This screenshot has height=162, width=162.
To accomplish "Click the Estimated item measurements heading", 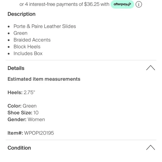I will (44, 79).
